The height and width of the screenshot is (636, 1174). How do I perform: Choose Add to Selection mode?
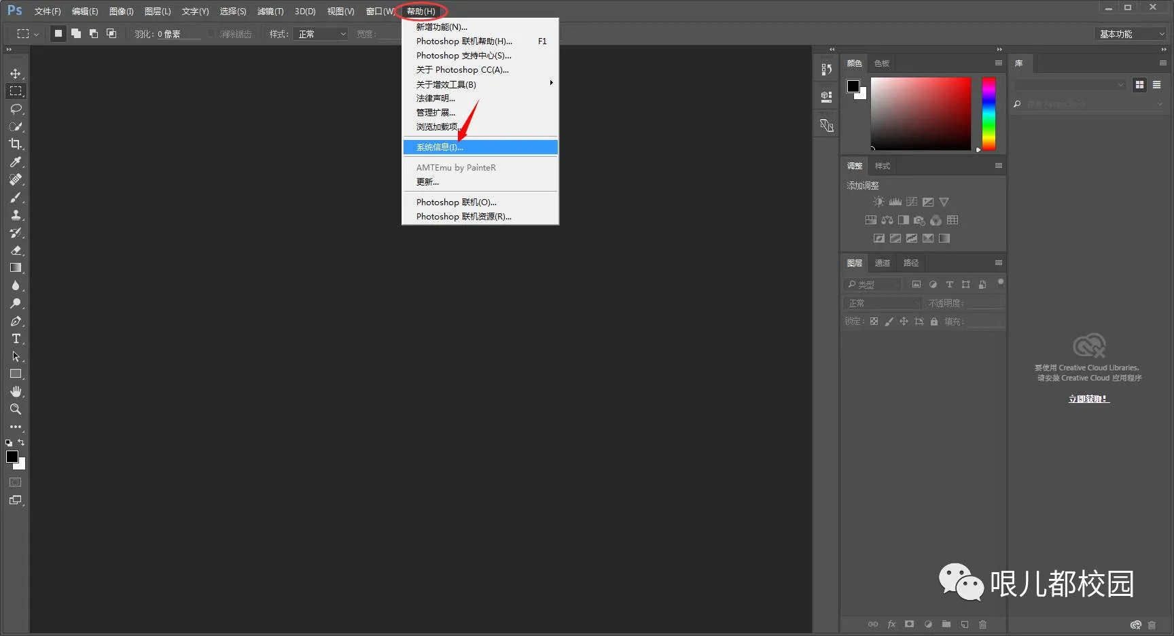[x=76, y=33]
